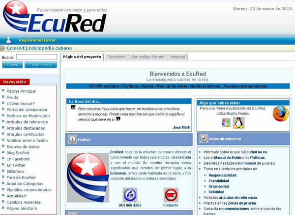This screenshot has width=295, height=215.
Task: Select the Página del proyecto tab
Action: tap(82, 57)
